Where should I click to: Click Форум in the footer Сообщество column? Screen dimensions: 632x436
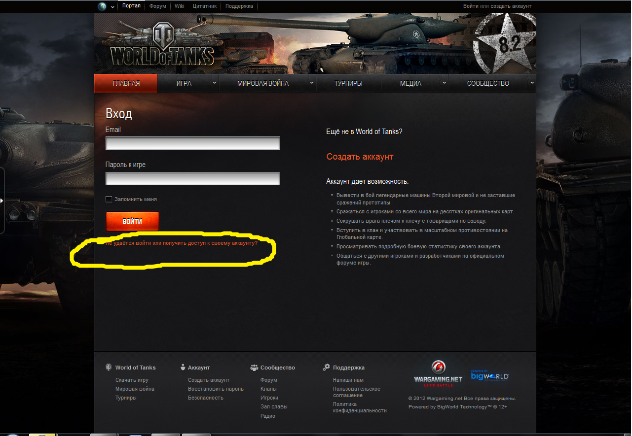269,380
